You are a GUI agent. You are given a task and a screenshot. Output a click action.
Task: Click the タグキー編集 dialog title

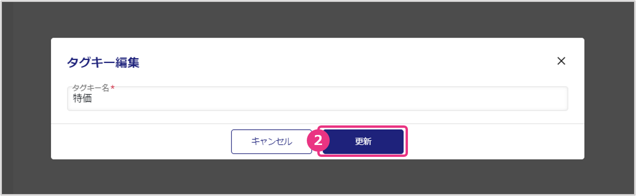(x=103, y=62)
